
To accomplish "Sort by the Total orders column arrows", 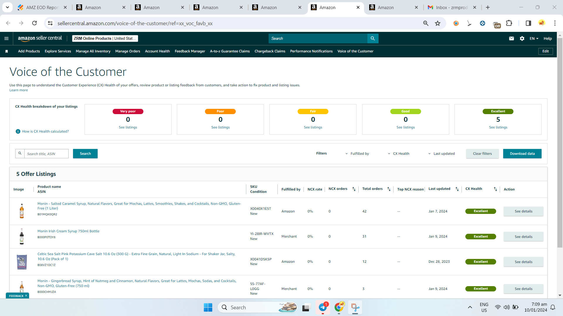I will [x=389, y=189].
